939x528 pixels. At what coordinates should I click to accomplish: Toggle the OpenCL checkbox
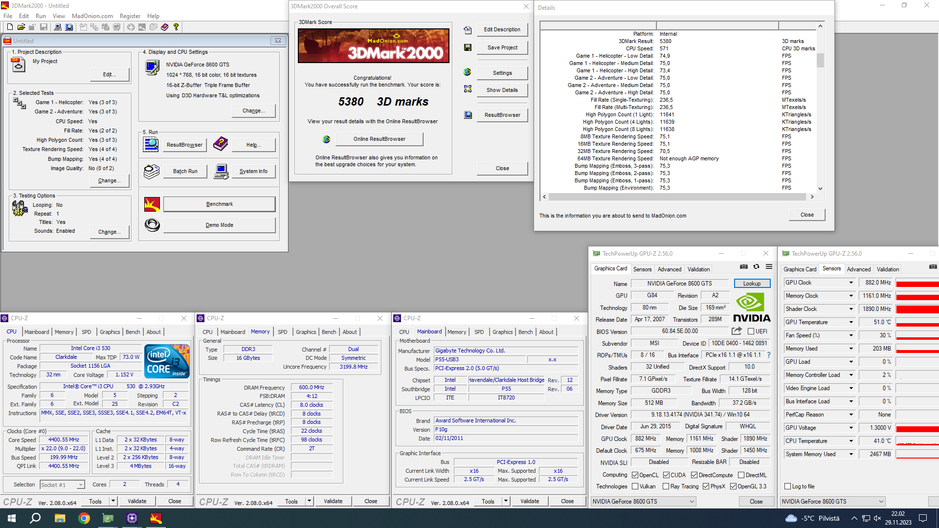tap(635, 475)
